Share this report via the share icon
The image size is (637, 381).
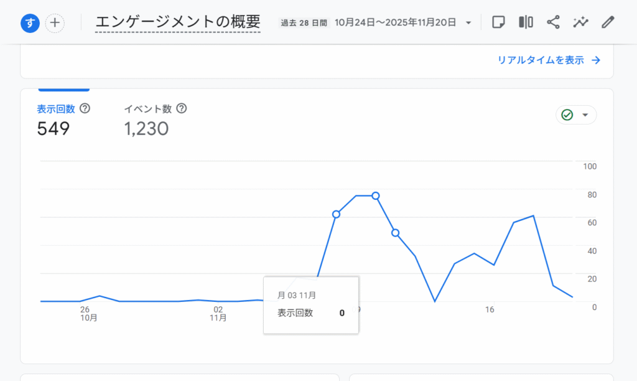(553, 22)
